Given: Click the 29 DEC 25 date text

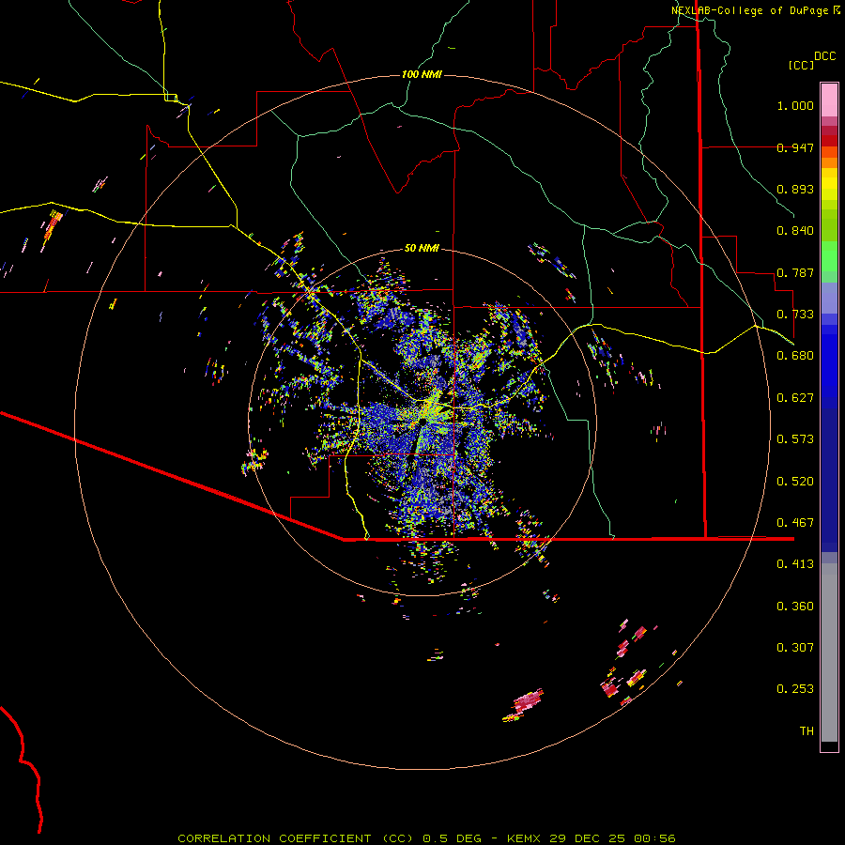Looking at the screenshot, I should (588, 838).
